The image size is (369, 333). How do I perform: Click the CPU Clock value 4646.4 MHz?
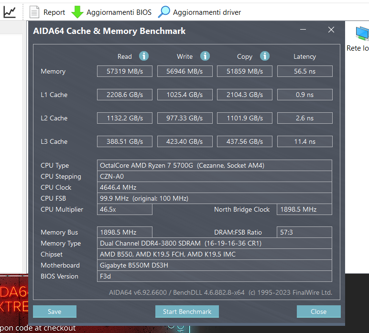(x=215, y=187)
